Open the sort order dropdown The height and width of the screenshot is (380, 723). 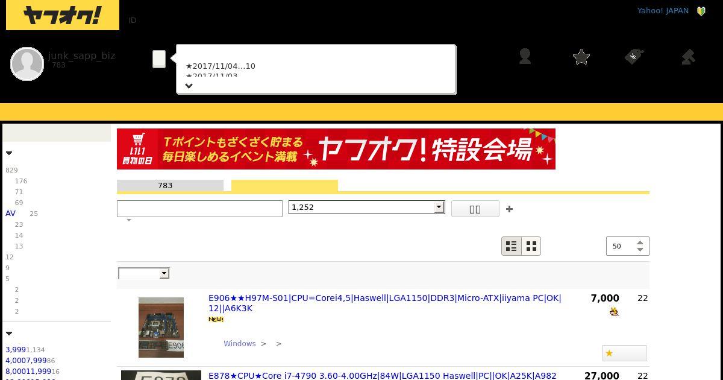pyautogui.click(x=144, y=273)
